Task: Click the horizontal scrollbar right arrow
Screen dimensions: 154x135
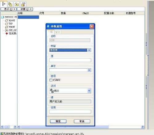Action: tap(143, 127)
